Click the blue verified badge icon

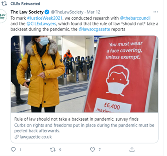pyautogui.click(x=47, y=12)
